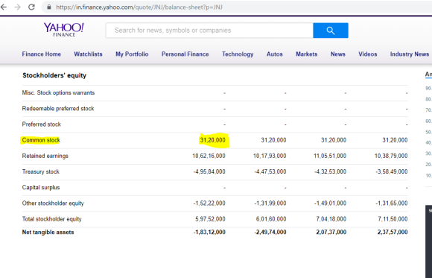The image size is (432, 278).
Task: Click the search news, symbols or companies box
Action: click(209, 31)
